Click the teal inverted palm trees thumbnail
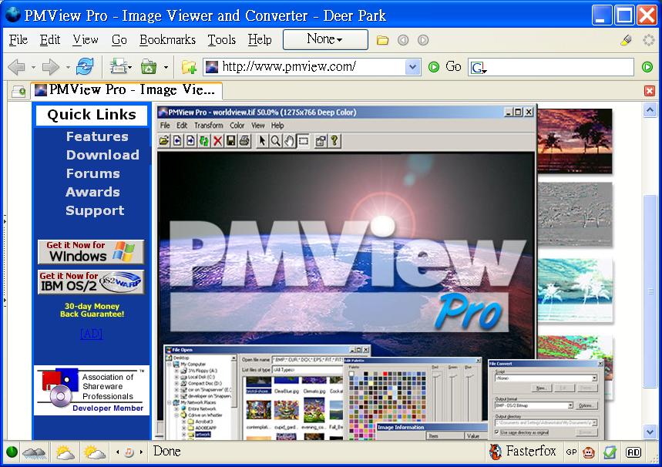Screen dimensions: 662x467 [575, 290]
